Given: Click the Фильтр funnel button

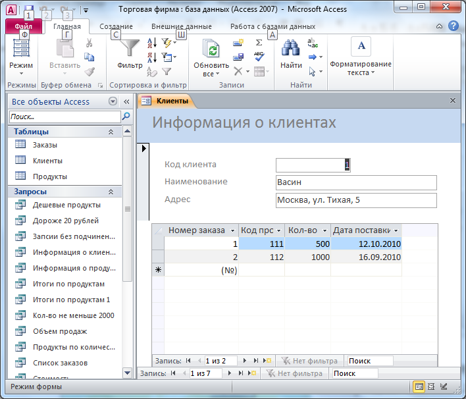Looking at the screenshot, I should click(x=130, y=54).
